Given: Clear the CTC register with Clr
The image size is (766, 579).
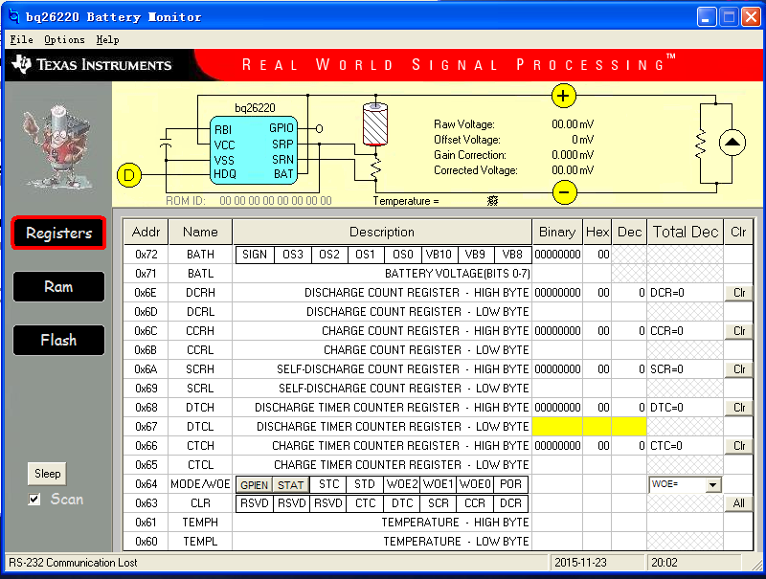Looking at the screenshot, I should tap(738, 446).
